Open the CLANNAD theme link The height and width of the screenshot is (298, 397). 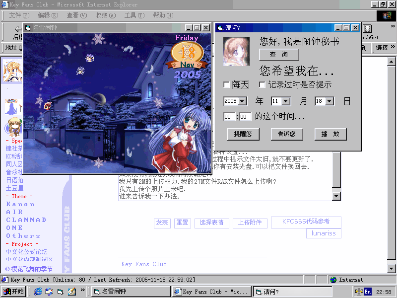click(26, 220)
